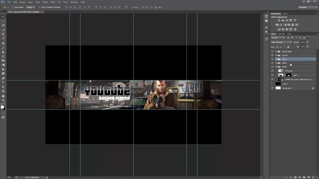Viewport: 319px width, 179px height.
Task: Click the foreground color swatch
Action: click(2, 107)
